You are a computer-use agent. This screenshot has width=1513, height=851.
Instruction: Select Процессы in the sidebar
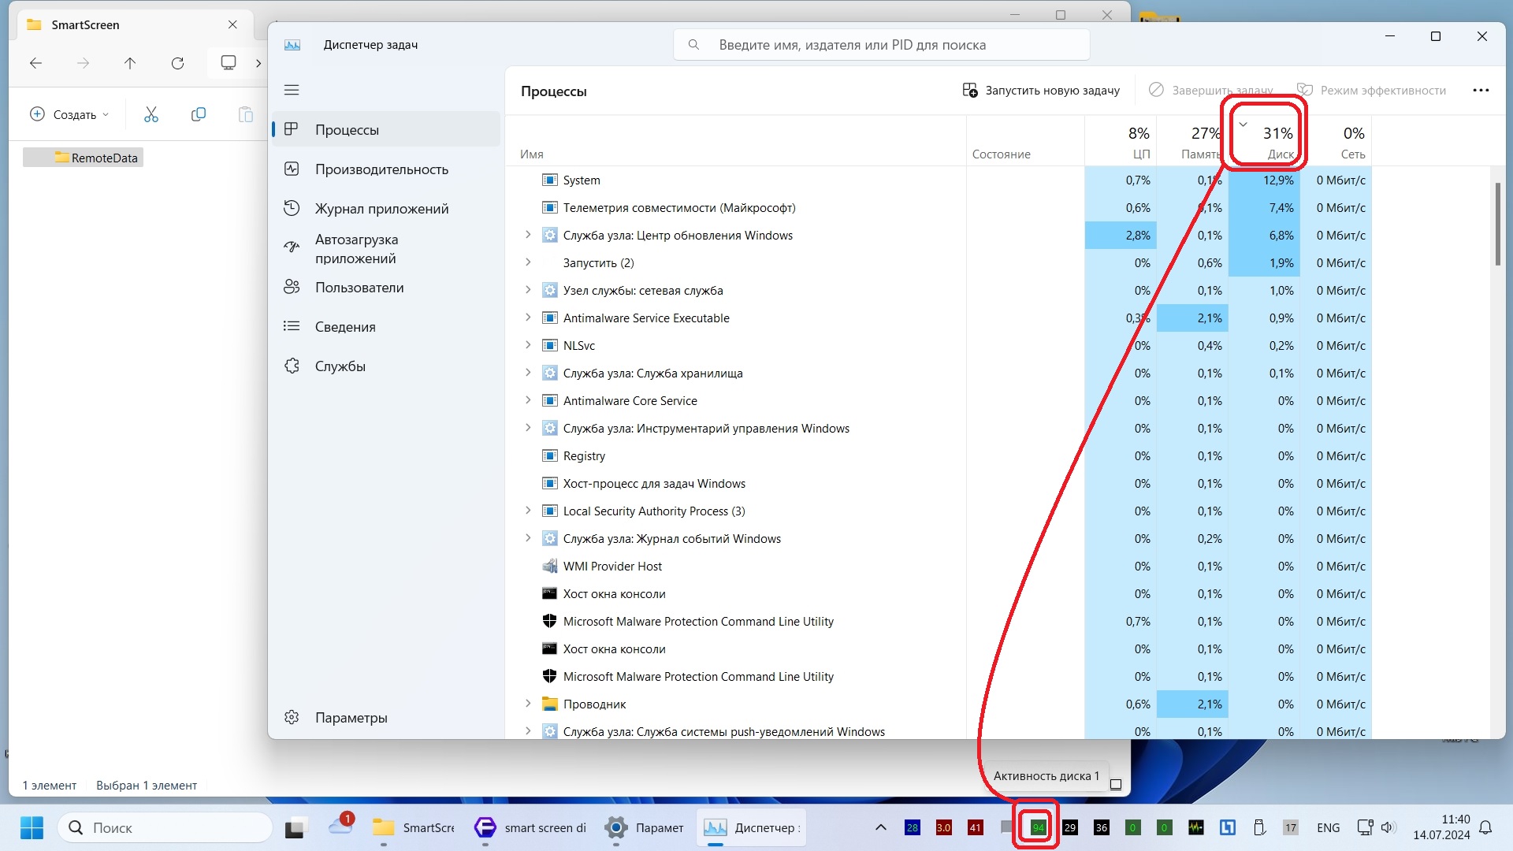point(386,130)
